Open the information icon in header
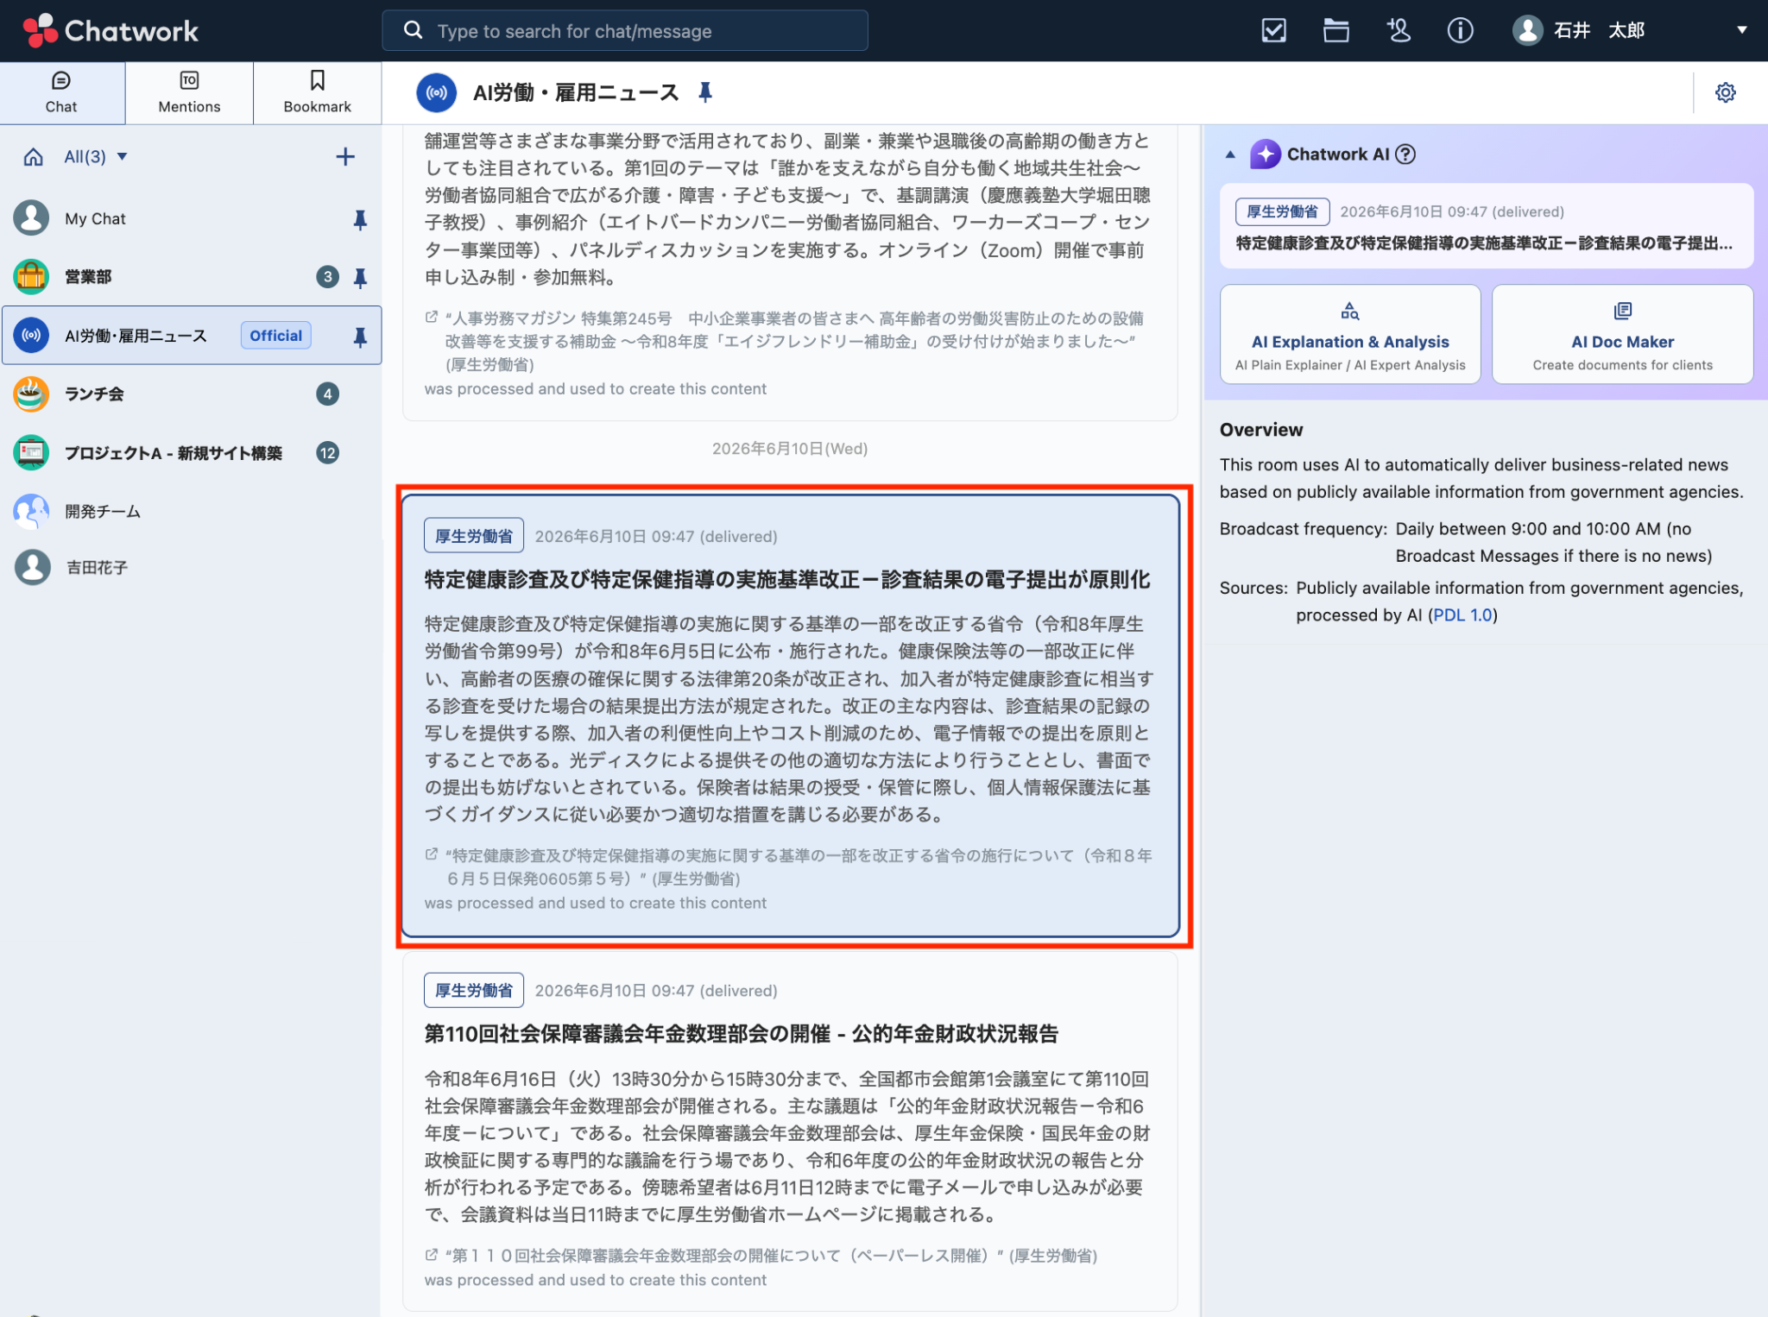The height and width of the screenshot is (1317, 1768). coord(1460,31)
